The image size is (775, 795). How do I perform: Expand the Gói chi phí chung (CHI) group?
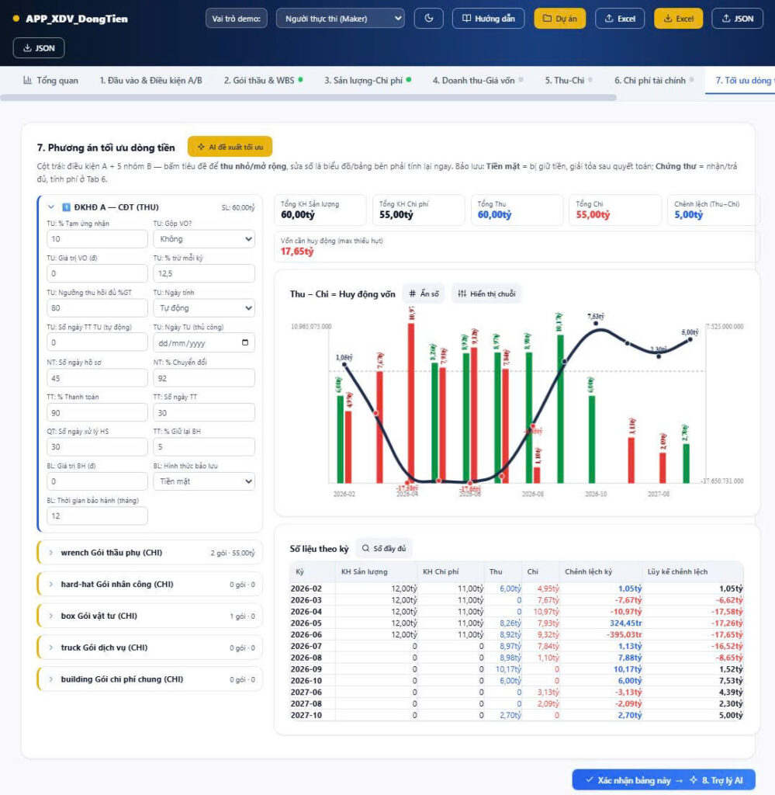tap(150, 679)
